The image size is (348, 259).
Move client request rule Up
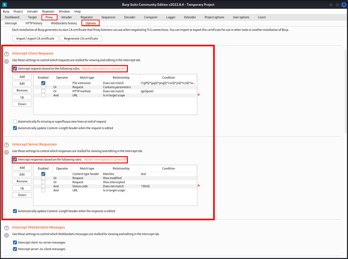pos(22,97)
